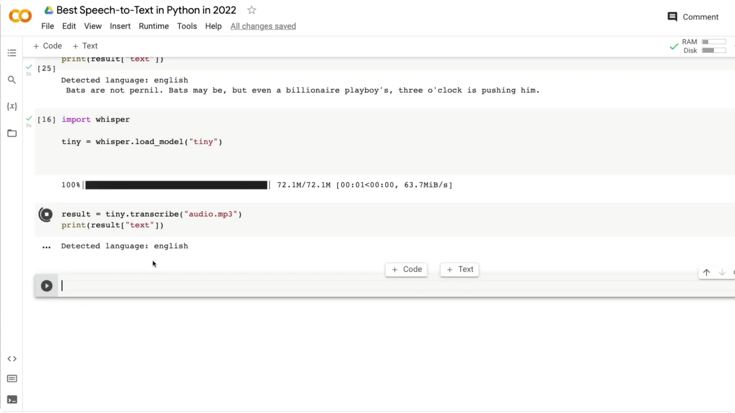Image resolution: width=735 pixels, height=413 pixels.
Task: Stop the running transcribe cell
Action: tap(46, 215)
